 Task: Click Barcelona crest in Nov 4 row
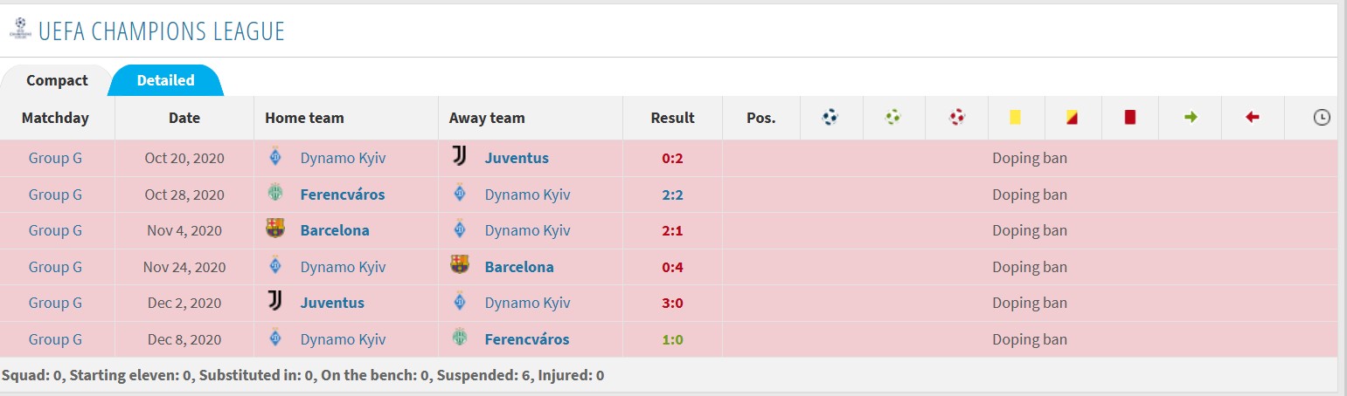pos(274,229)
